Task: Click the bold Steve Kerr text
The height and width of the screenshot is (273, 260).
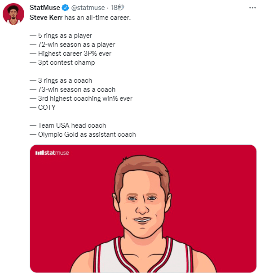Action: point(46,18)
